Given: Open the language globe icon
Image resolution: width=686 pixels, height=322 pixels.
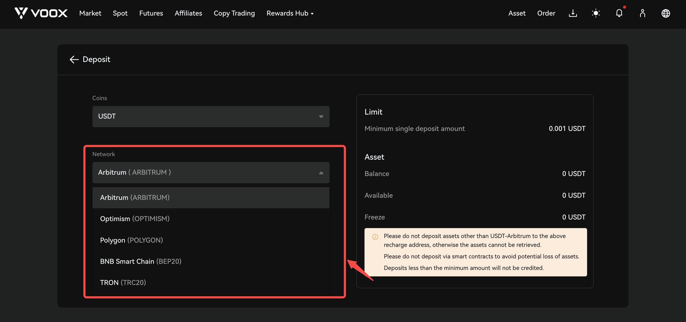Looking at the screenshot, I should [x=666, y=13].
